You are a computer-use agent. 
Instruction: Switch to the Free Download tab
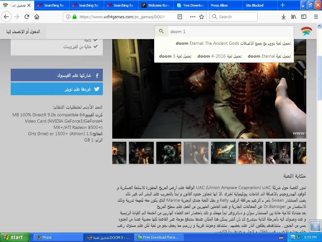pyautogui.click(x=191, y=5)
